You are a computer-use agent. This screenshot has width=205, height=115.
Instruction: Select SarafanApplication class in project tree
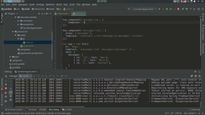coord(31,28)
